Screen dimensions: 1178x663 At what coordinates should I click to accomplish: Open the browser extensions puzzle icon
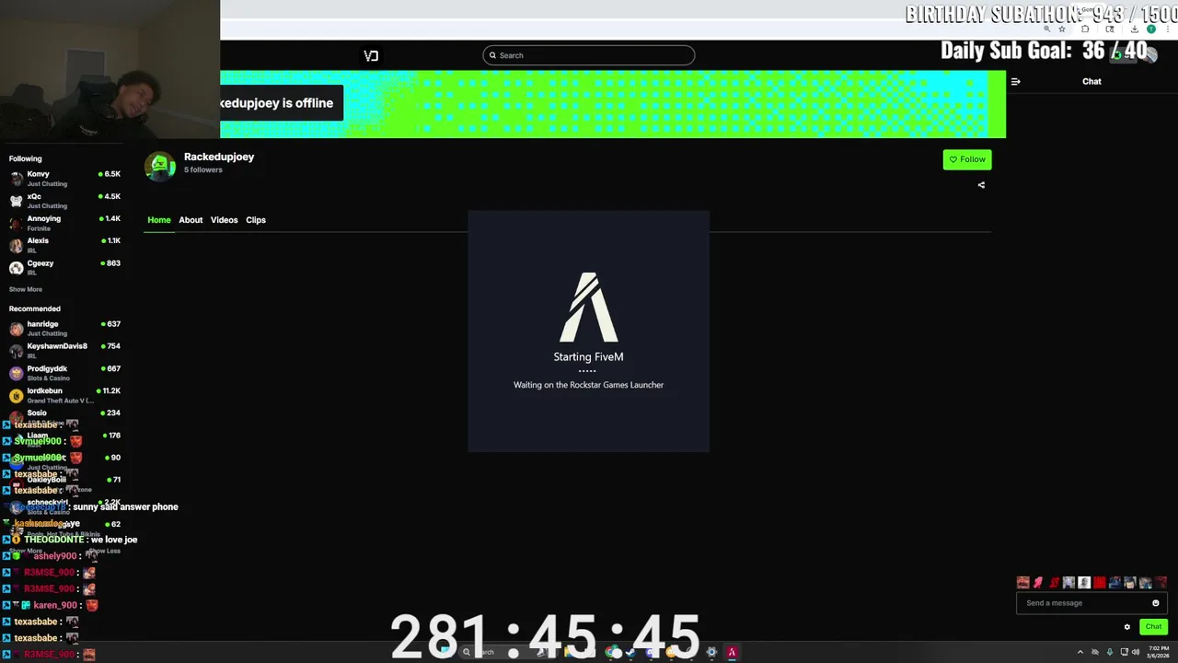1085,29
